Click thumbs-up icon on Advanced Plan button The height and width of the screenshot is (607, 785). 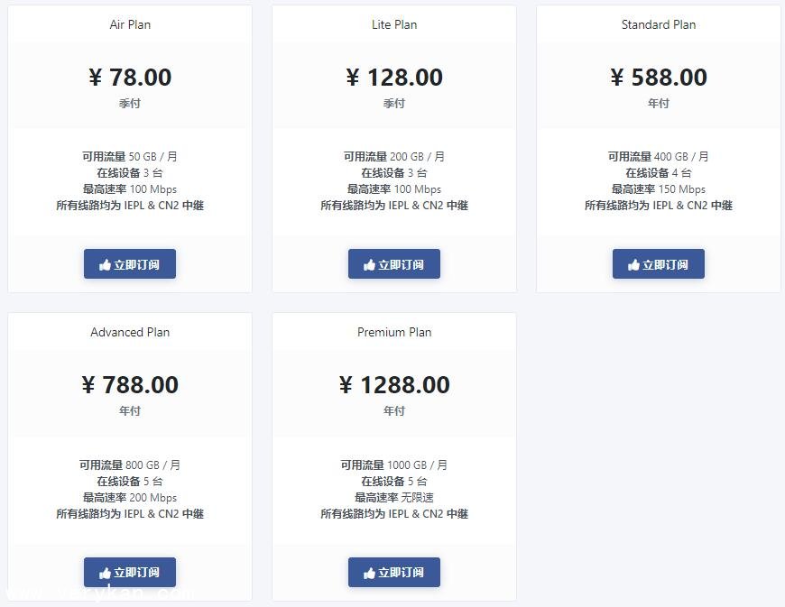coord(106,573)
